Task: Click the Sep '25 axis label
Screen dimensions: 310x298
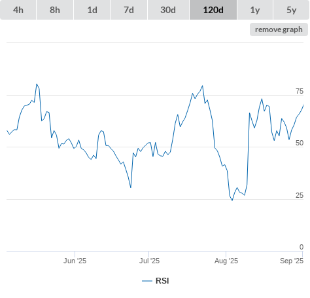Action: pyautogui.click(x=292, y=261)
